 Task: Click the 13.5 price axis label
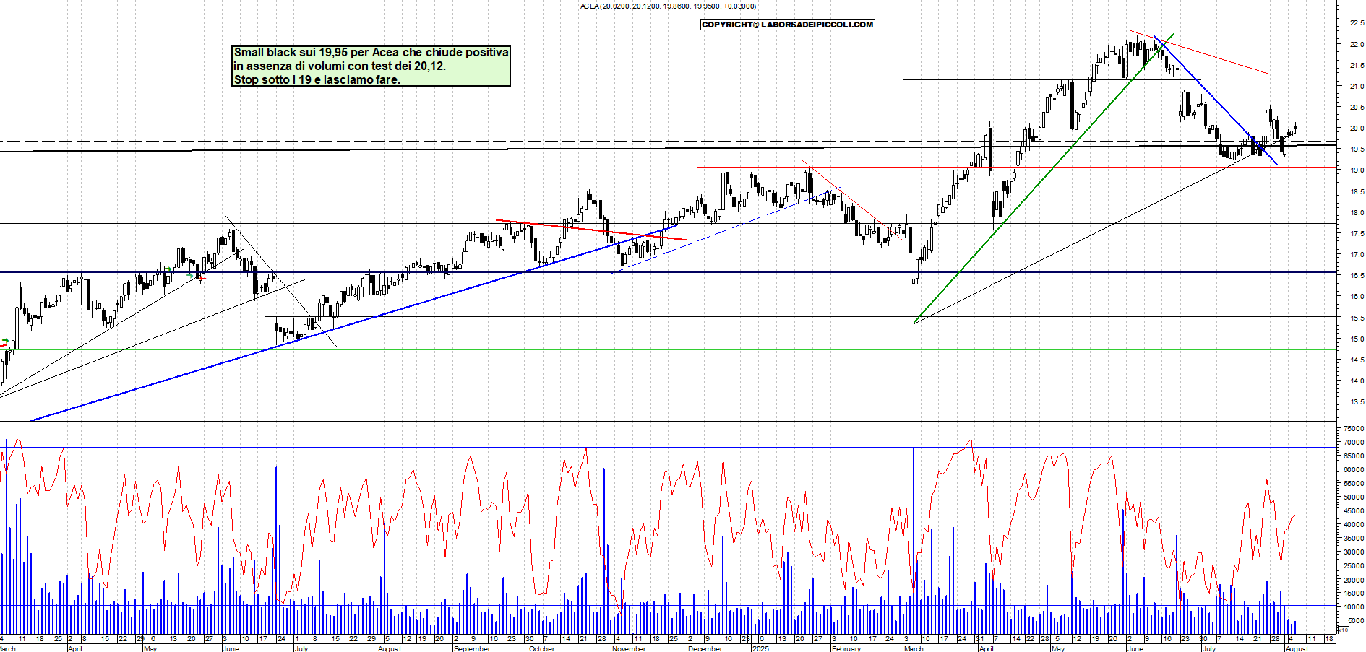click(1357, 402)
